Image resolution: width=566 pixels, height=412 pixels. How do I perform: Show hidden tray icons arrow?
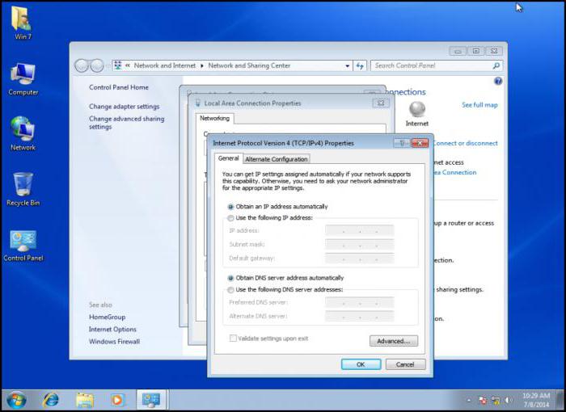pyautogui.click(x=469, y=400)
